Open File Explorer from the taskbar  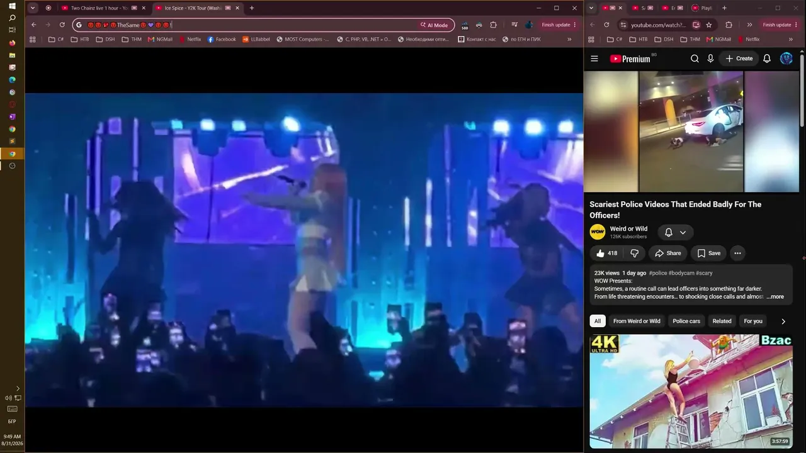click(x=12, y=55)
